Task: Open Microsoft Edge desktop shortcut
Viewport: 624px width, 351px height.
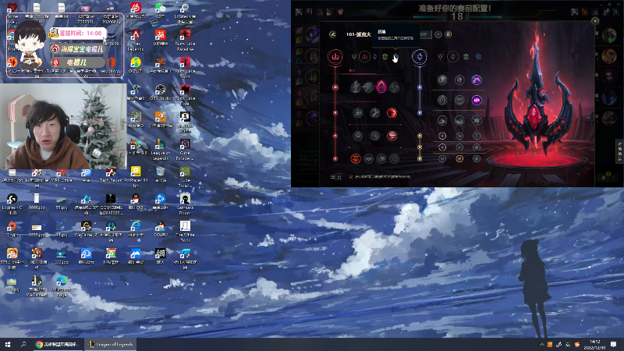Action: point(62,286)
